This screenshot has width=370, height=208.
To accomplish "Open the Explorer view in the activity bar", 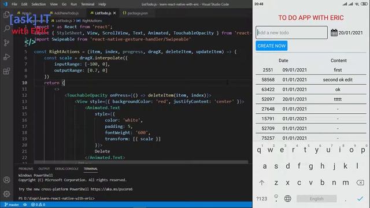I will 6,14.
